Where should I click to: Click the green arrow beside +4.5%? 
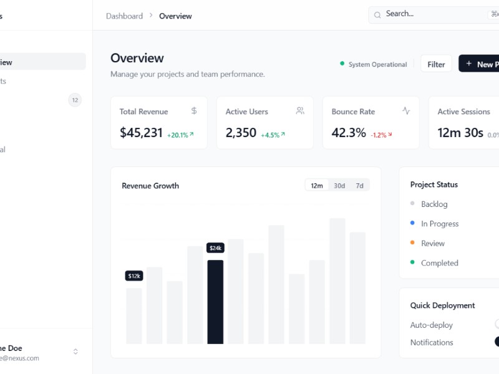click(x=283, y=134)
